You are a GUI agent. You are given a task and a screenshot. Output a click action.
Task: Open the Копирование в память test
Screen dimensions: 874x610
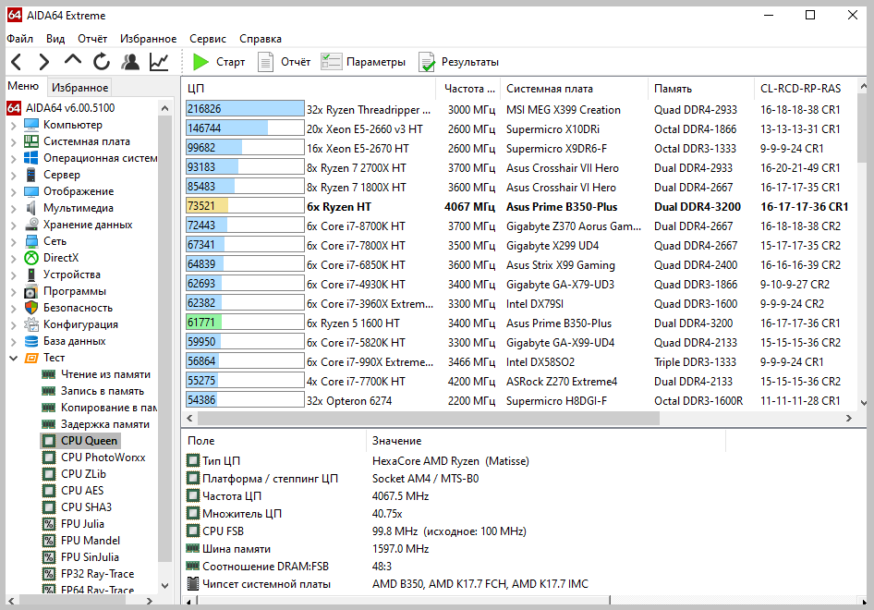point(109,408)
